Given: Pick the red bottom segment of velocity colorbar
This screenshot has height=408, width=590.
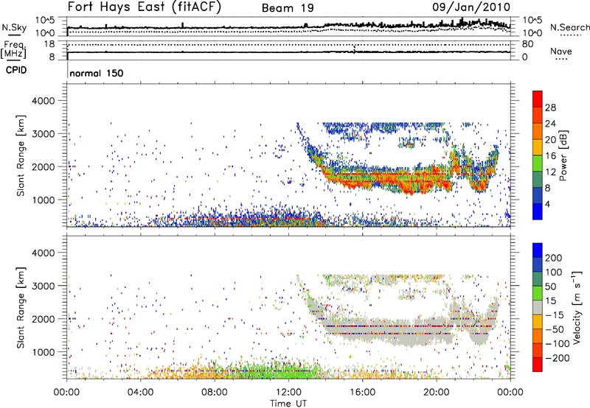Looking at the screenshot, I should click(x=538, y=365).
